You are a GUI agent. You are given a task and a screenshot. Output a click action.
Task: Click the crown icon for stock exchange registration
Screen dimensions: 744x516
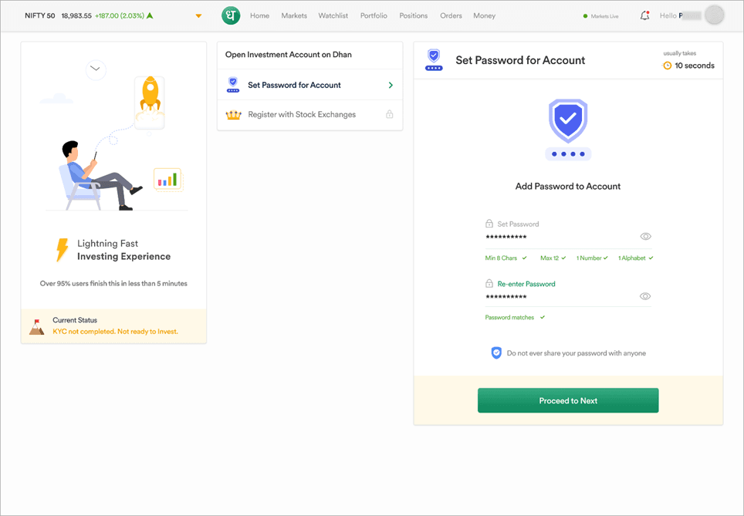pyautogui.click(x=233, y=115)
